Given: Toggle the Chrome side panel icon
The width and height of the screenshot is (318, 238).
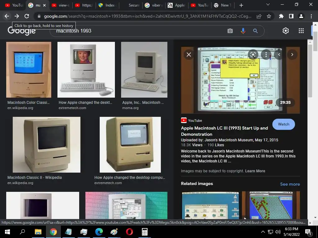Looking at the screenshot, I should (291, 16).
